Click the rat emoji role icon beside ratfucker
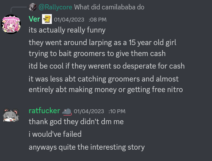Viewport: 212px width, 161px height. [x=67, y=112]
